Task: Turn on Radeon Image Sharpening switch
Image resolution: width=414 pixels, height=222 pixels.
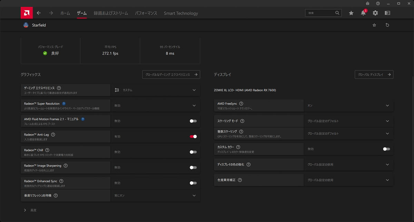Action: click(193, 168)
